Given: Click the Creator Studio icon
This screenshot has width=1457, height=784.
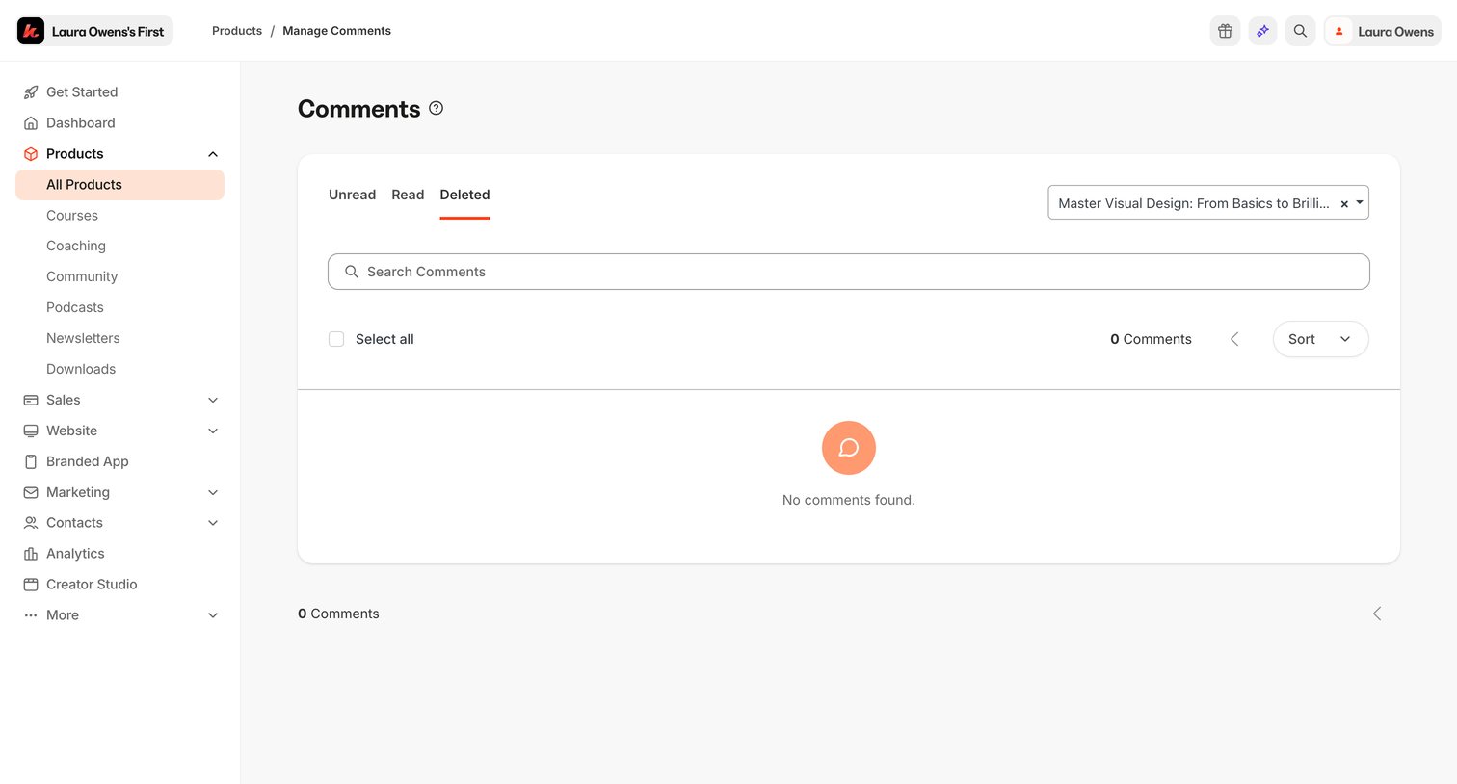Looking at the screenshot, I should point(31,585).
